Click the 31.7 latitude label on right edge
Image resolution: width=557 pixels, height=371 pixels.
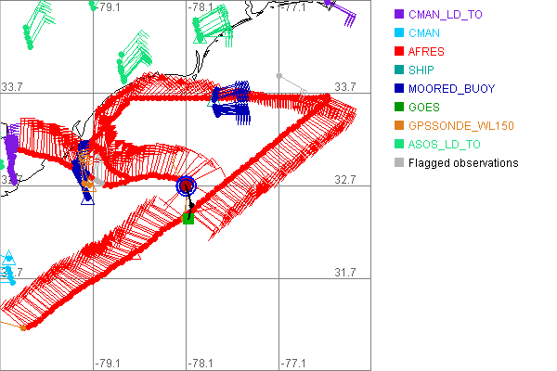tap(345, 272)
